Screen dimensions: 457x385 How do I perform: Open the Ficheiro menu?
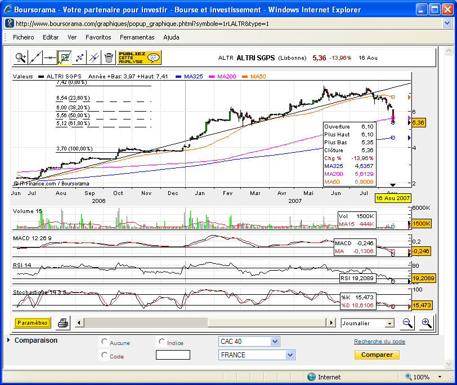point(23,37)
